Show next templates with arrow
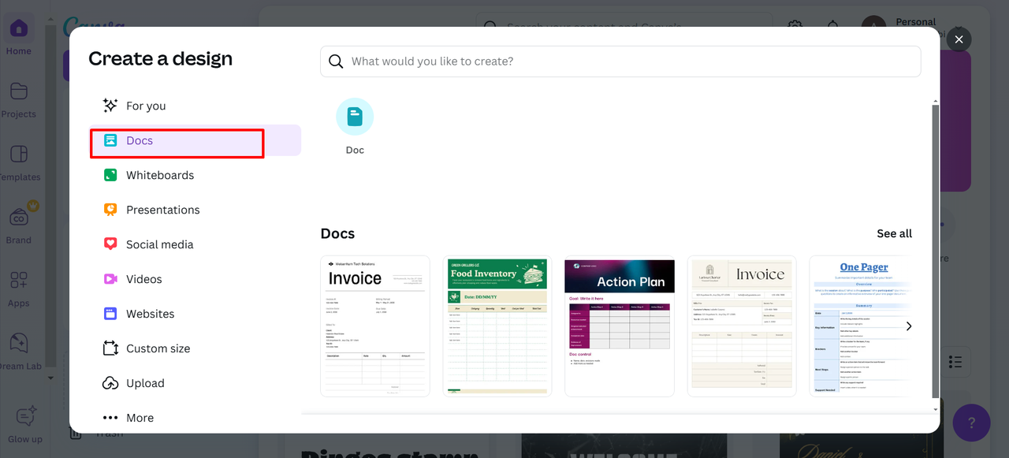1009x458 pixels. click(x=908, y=326)
